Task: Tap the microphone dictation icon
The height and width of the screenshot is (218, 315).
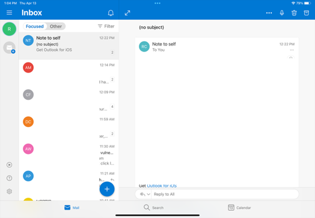Action: [282, 13]
